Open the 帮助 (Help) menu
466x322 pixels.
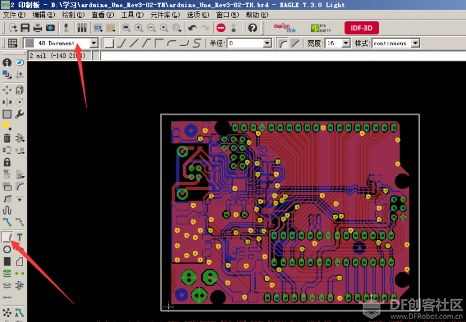click(x=257, y=14)
